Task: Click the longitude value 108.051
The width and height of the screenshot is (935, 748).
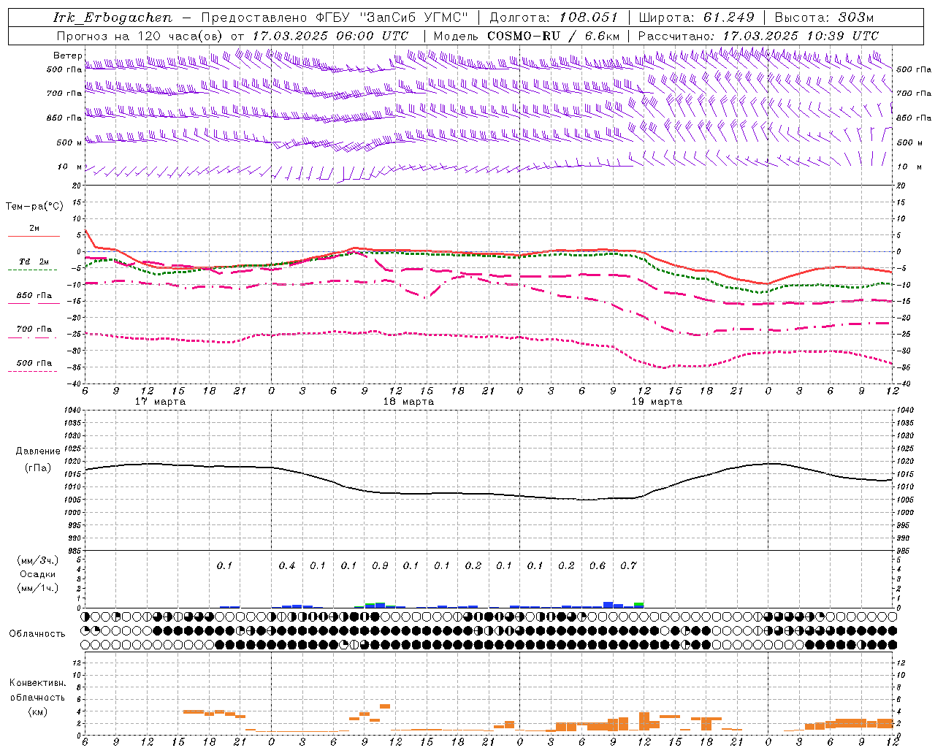Action: (589, 18)
